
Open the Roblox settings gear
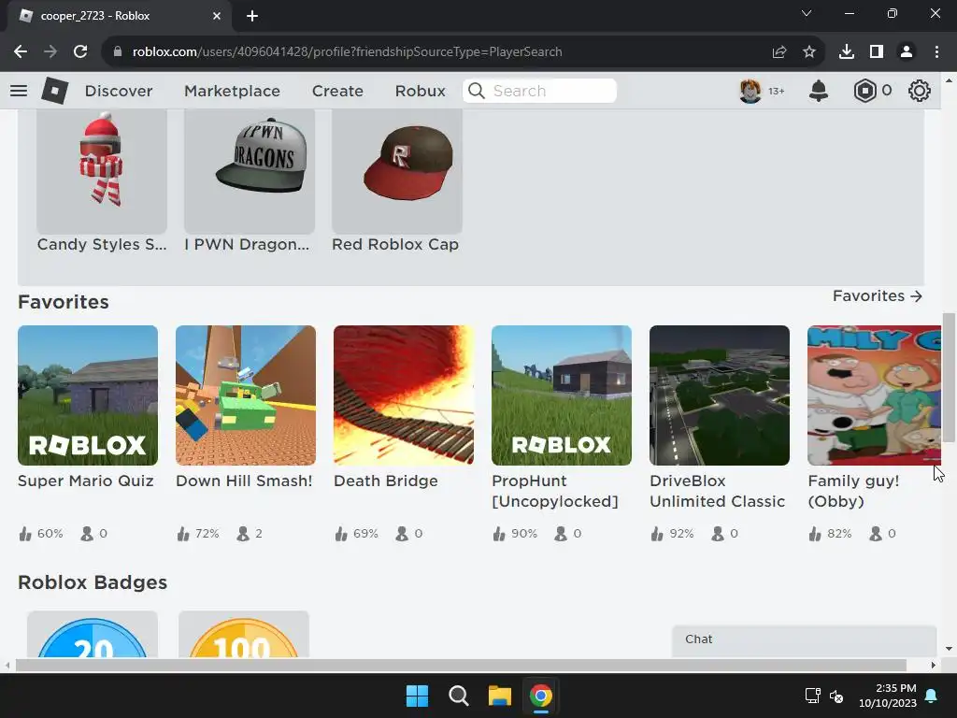click(920, 91)
